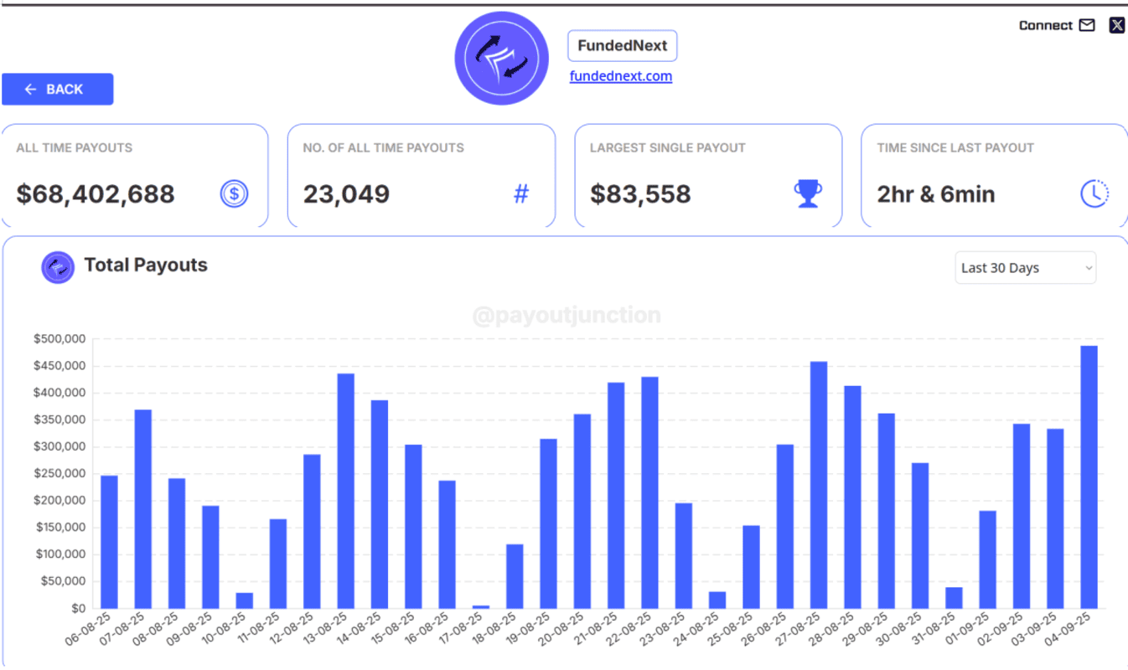Screen dimensions: 1128x670
Task: Click the 2hr & 6min value
Action: pyautogui.click(x=936, y=194)
